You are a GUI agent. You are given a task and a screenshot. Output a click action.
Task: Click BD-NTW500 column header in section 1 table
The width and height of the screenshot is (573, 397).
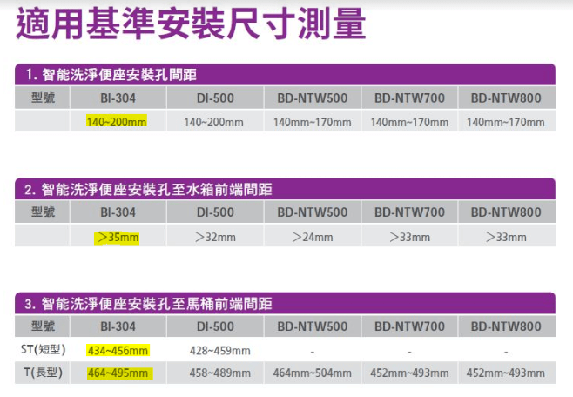pos(313,98)
